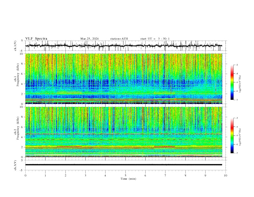Click time axis tick label "9"
254x197 pixels.
205,175
